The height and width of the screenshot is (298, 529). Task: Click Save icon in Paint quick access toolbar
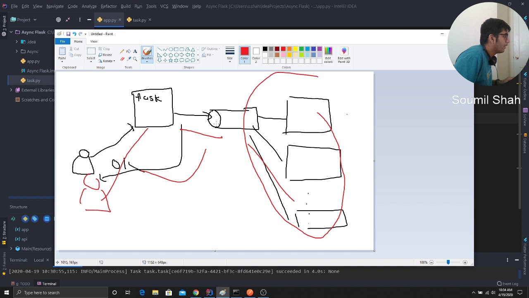click(68, 34)
